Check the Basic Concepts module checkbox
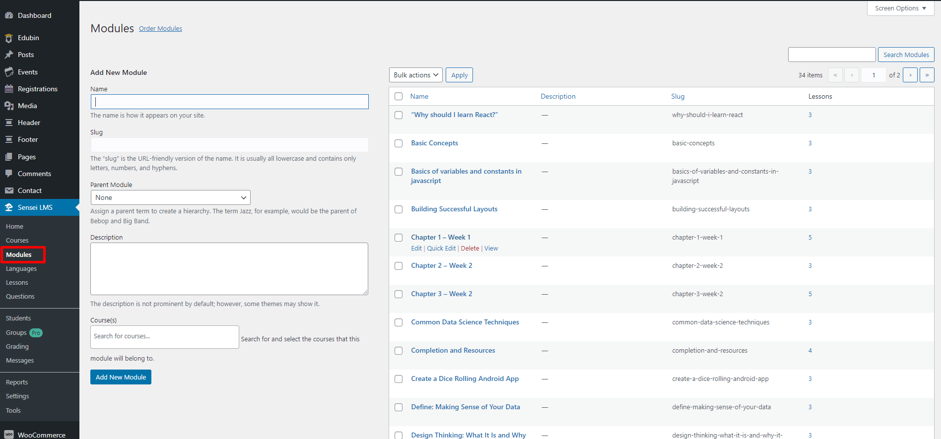 coord(399,143)
